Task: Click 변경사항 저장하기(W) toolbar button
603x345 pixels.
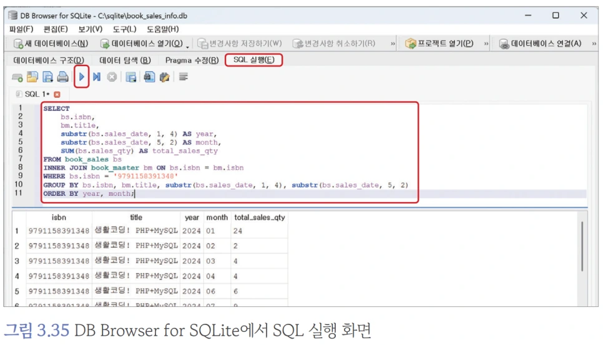Action: pos(240,44)
